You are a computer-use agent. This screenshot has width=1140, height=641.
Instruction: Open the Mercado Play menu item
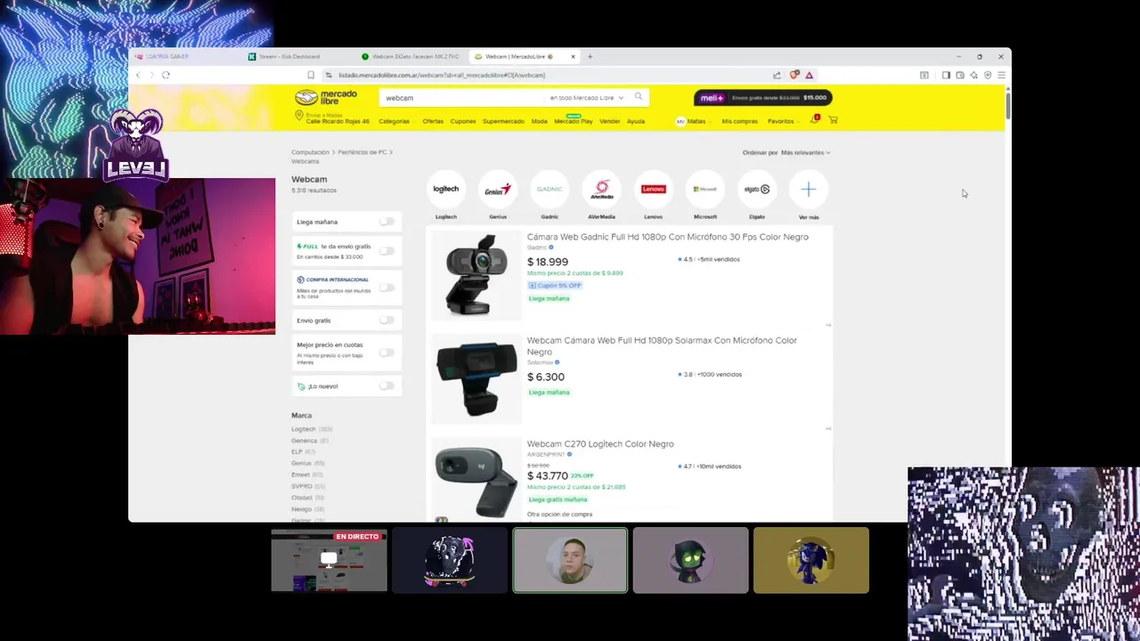point(573,121)
